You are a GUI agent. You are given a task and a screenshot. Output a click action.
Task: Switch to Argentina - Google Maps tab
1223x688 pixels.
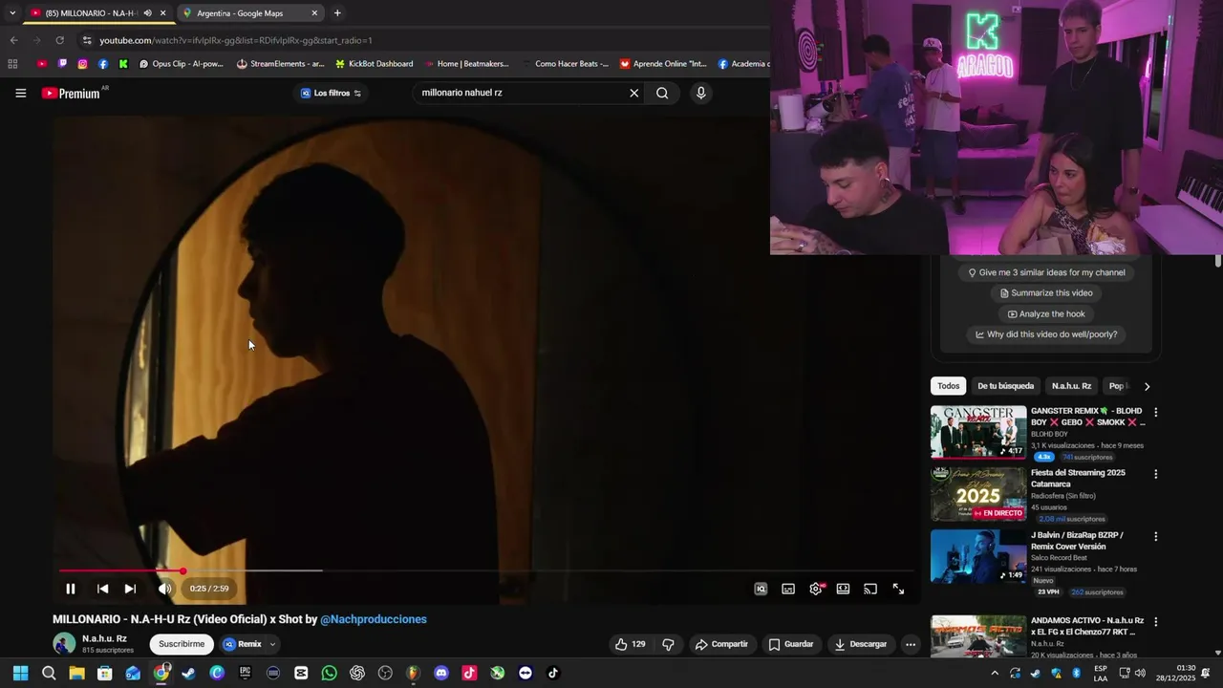[250, 13]
